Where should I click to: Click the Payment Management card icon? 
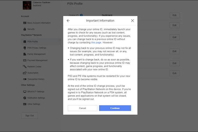click(25, 60)
